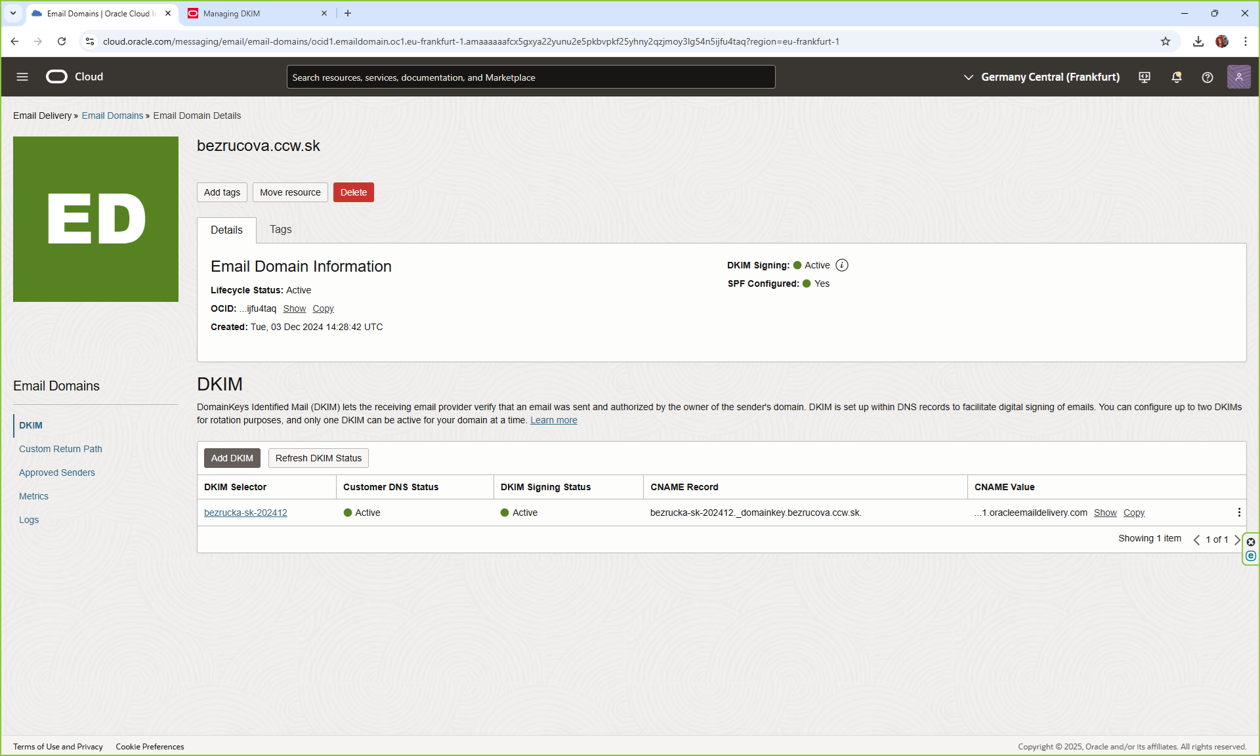Image resolution: width=1260 pixels, height=756 pixels.
Task: Show the full OCID
Action: [x=295, y=308]
